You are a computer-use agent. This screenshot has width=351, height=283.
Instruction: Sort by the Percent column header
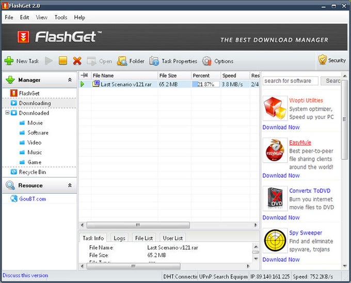tap(206, 75)
